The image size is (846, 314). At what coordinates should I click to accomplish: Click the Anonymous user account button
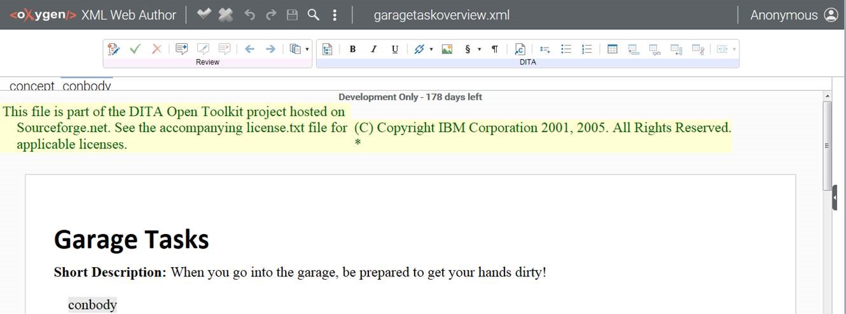[x=793, y=15]
